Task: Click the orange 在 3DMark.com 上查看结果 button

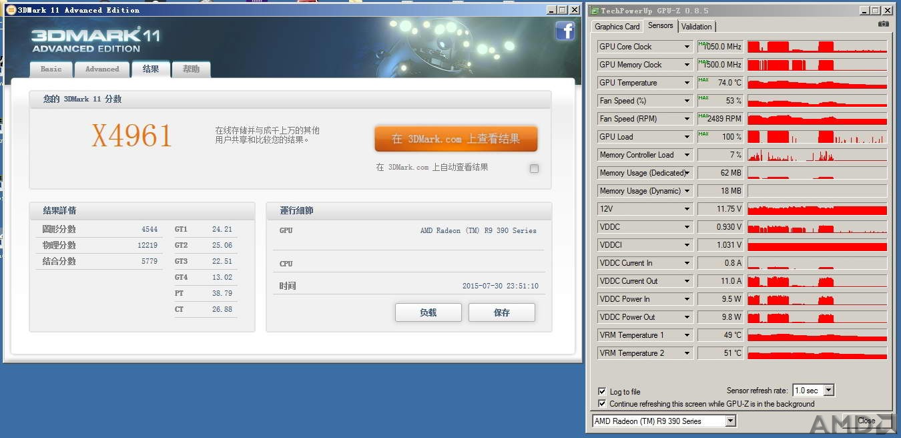Action: click(456, 139)
